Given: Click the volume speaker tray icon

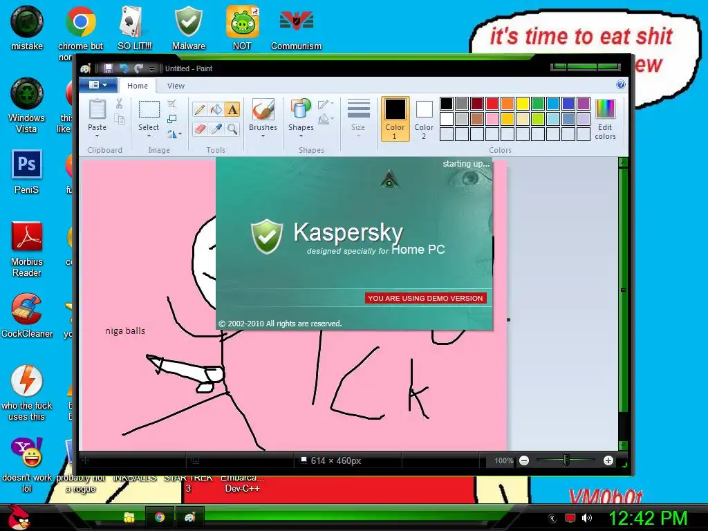Looking at the screenshot, I should [x=587, y=518].
